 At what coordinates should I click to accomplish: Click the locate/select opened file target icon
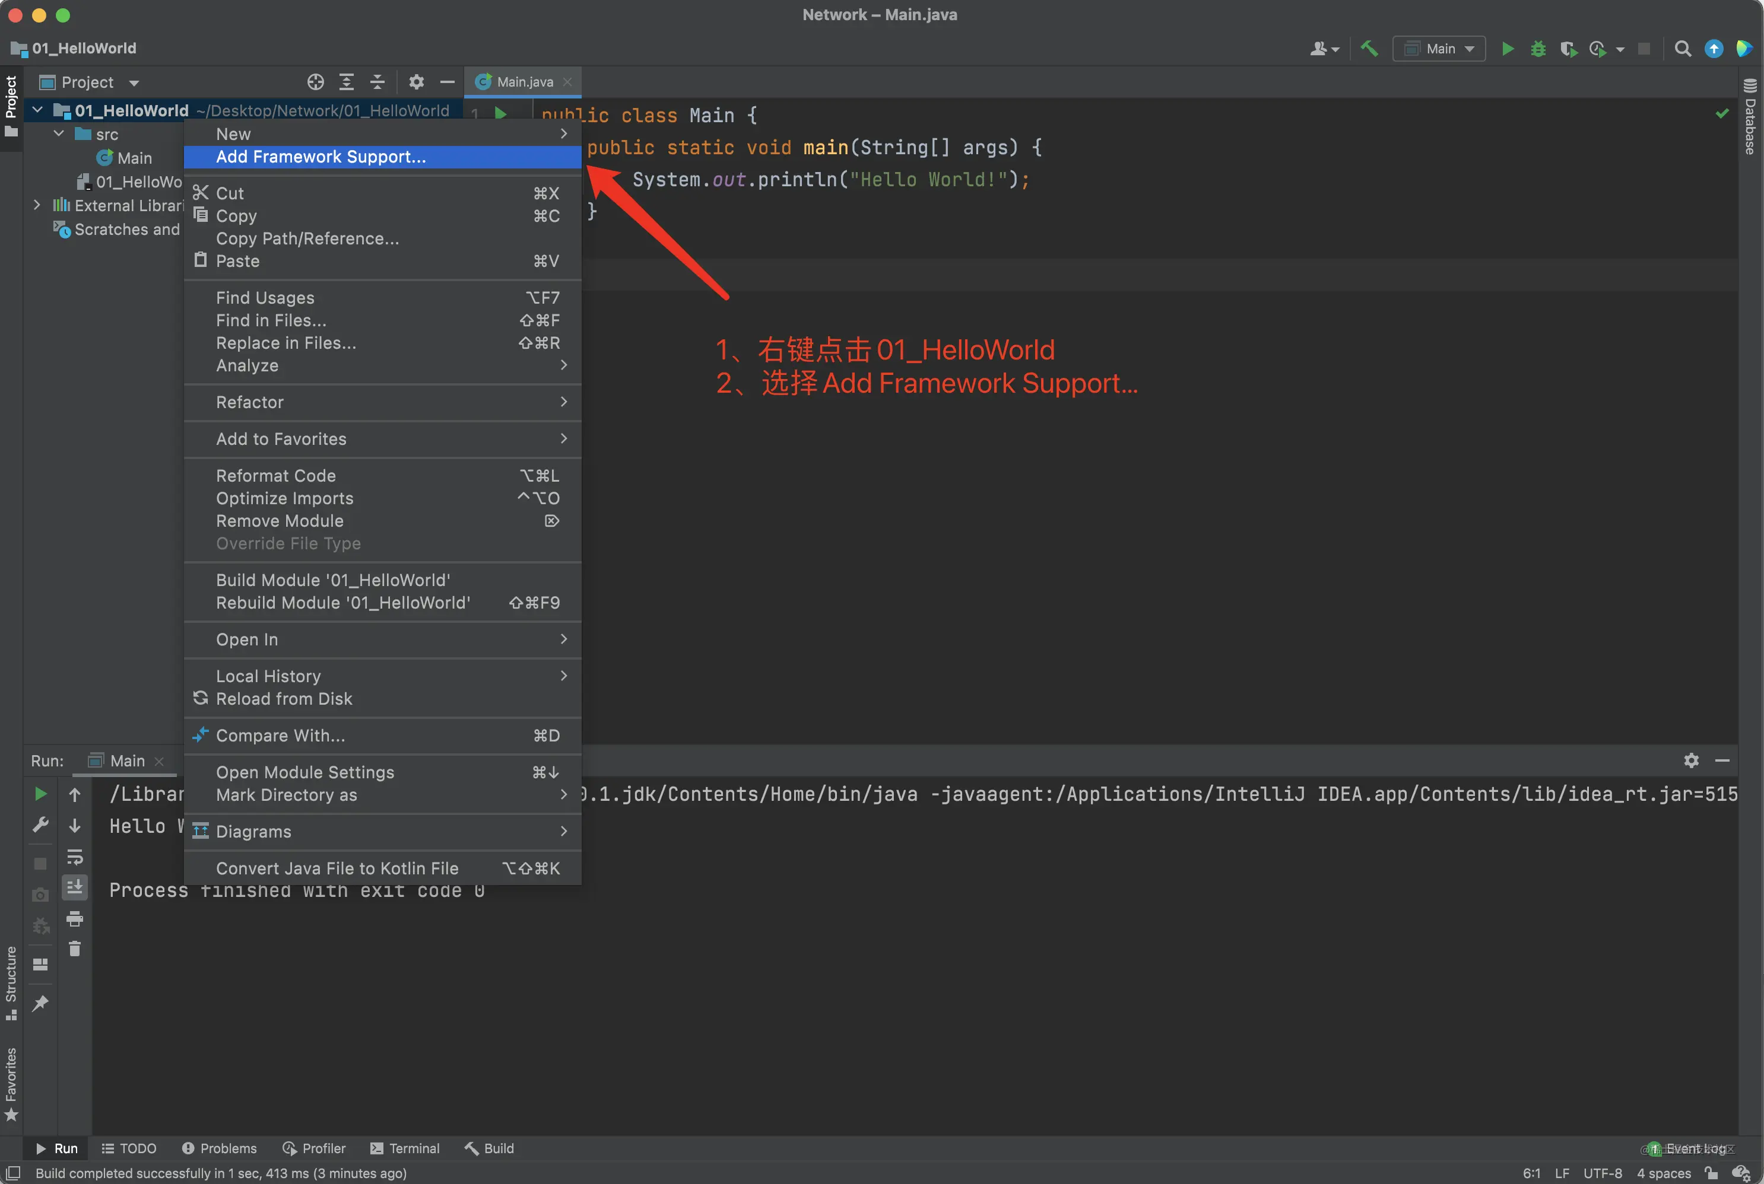pos(315,81)
